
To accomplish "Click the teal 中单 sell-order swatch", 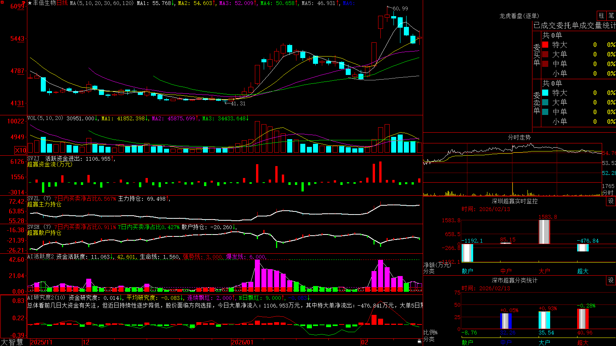I will [545, 111].
